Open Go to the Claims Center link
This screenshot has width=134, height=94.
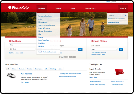click(98, 54)
